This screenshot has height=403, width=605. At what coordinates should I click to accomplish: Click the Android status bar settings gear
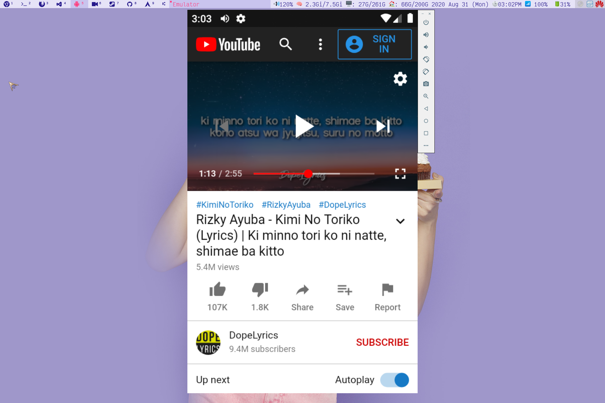(241, 19)
